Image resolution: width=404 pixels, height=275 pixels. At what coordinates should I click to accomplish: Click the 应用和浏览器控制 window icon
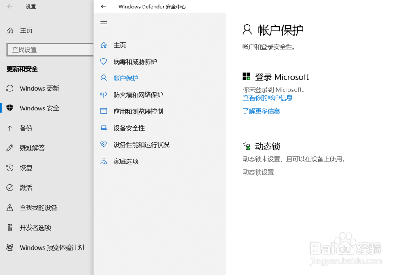coord(103,111)
